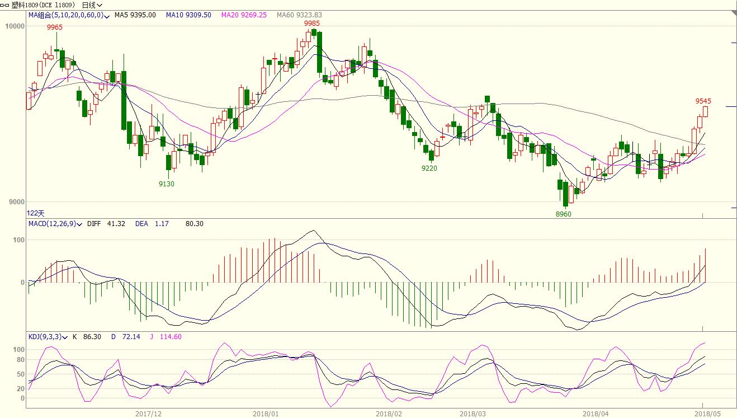
Task: Click the 9220 low price label
Action: 429,168
